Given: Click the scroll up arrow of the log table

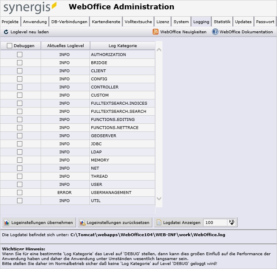Looking at the screenshot, I should (x=159, y=50).
